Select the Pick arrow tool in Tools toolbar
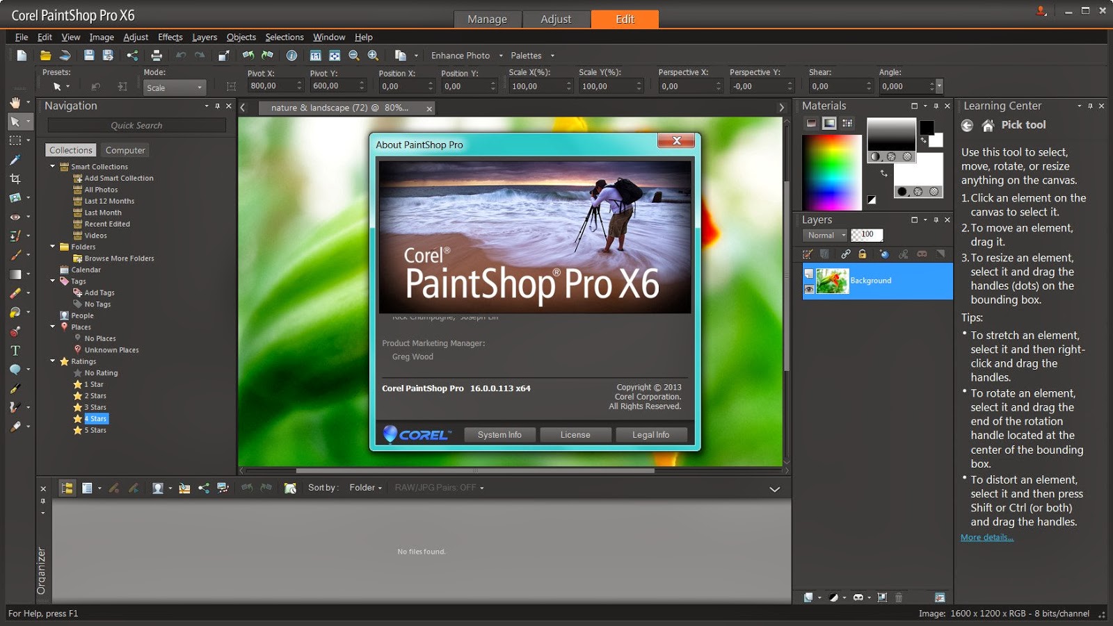This screenshot has width=1113, height=626. (15, 122)
